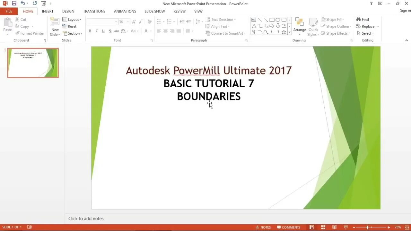Toggle Italic formatting

[97, 31]
